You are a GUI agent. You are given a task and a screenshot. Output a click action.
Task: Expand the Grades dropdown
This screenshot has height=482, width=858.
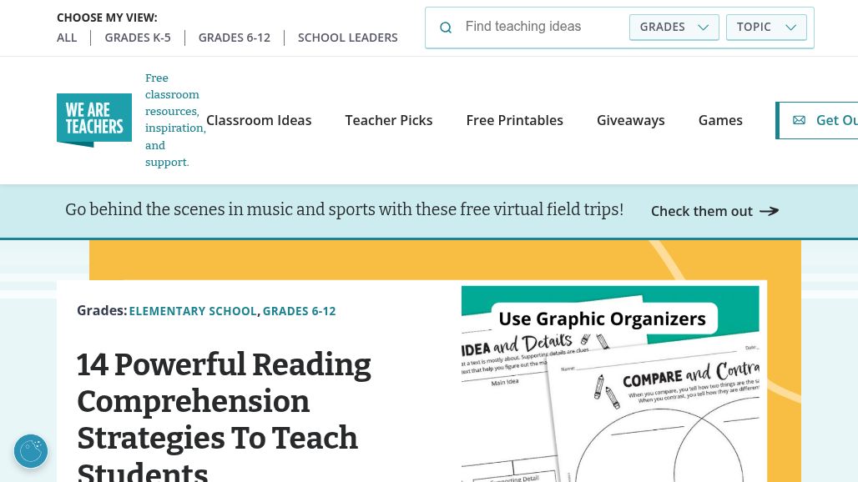(674, 27)
